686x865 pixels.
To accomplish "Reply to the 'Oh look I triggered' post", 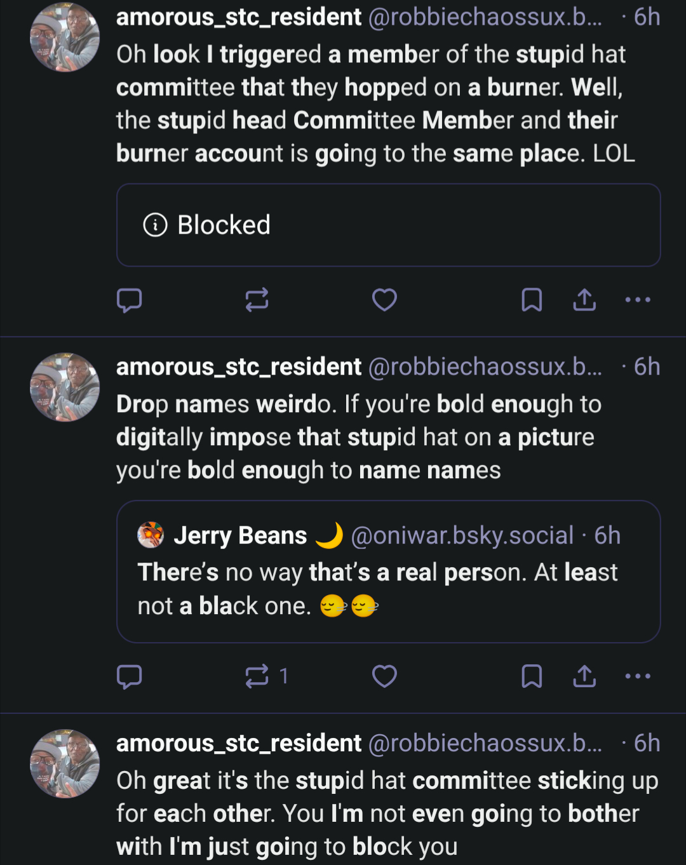I will click(130, 300).
